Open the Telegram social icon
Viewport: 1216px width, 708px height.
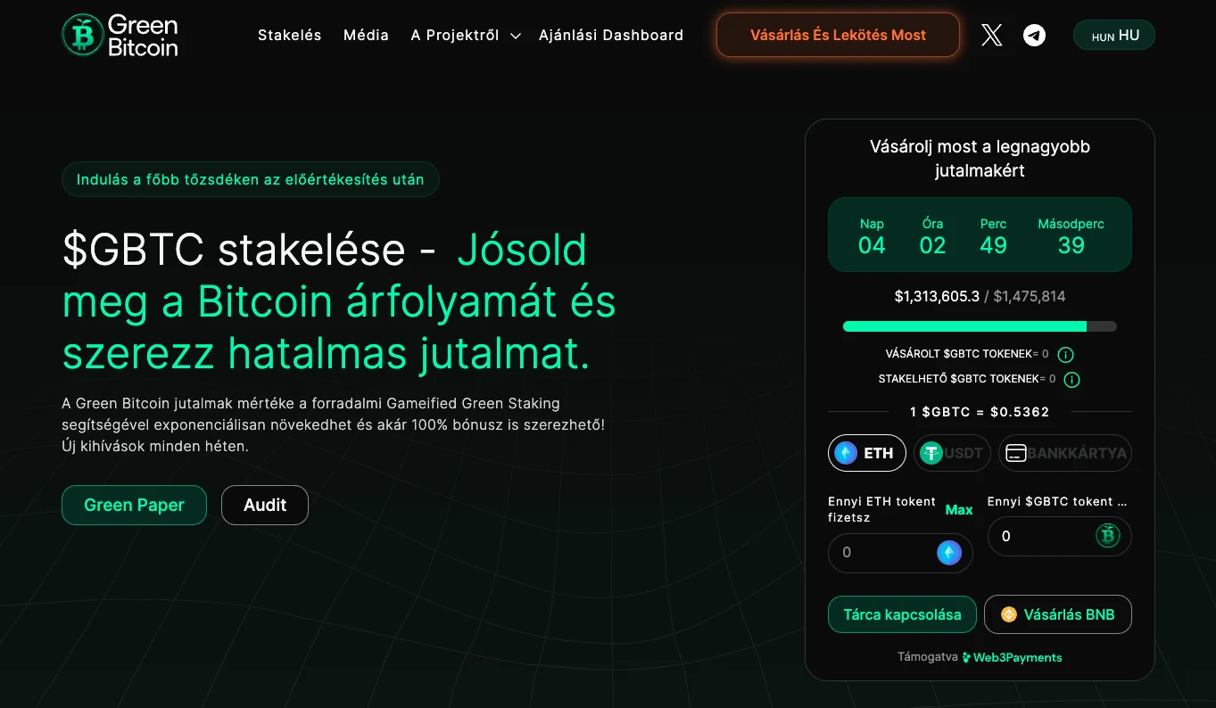click(x=1034, y=35)
